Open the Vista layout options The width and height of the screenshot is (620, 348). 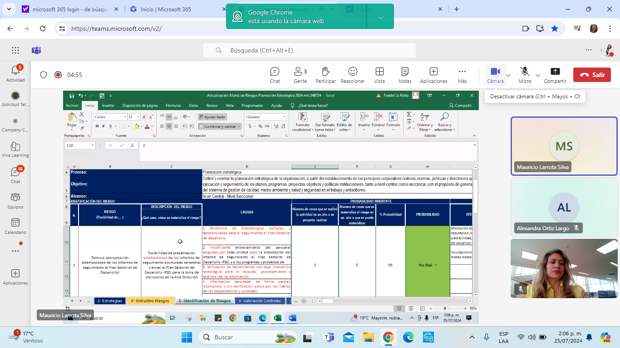coord(379,75)
